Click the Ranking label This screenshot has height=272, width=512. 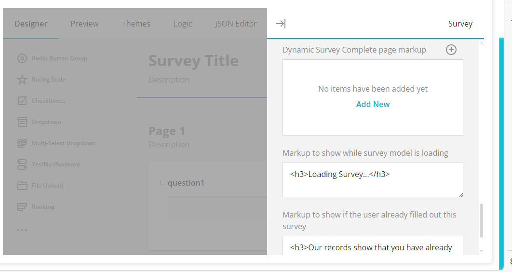click(43, 207)
